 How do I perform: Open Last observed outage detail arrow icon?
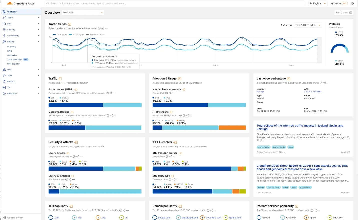click(289, 79)
